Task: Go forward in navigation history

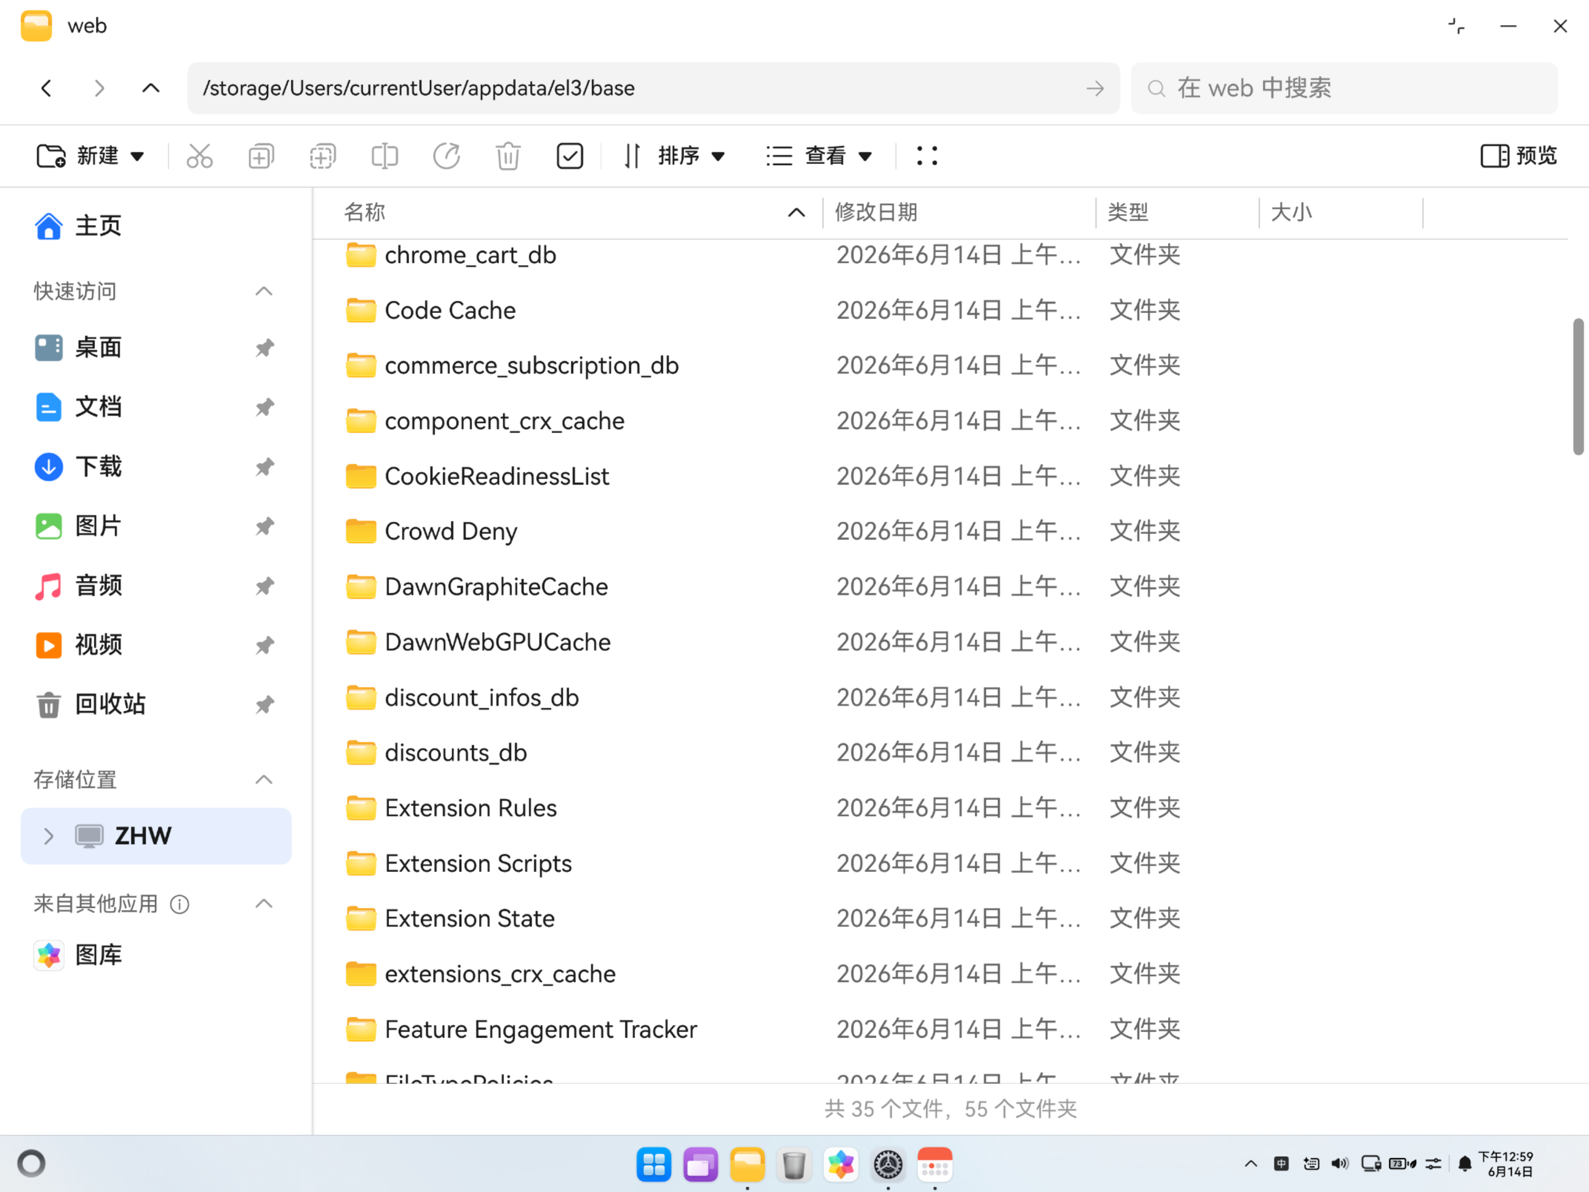Action: pyautogui.click(x=99, y=88)
